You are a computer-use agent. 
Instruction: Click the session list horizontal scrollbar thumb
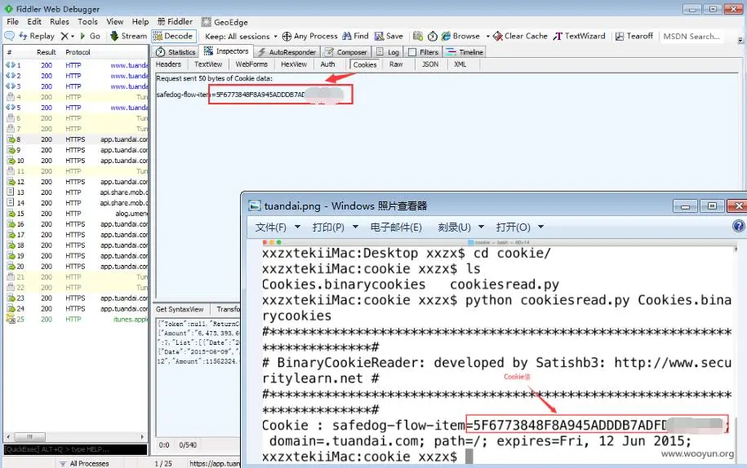[x=29, y=437]
